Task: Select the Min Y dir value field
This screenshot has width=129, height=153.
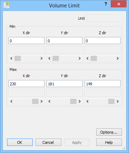Action: 64,41
